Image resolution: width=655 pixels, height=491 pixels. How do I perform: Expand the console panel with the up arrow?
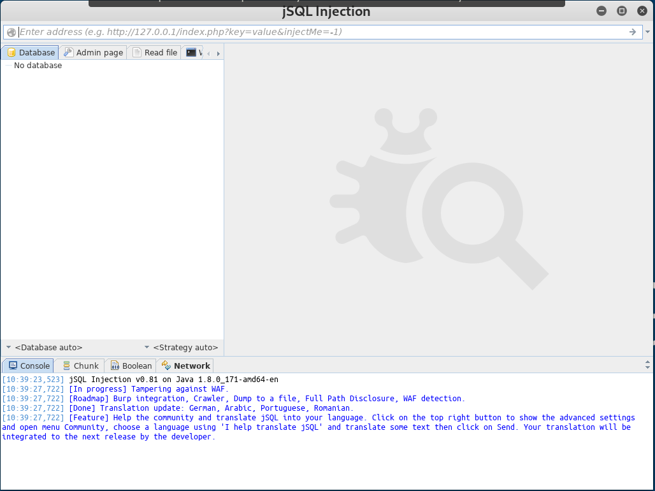click(x=647, y=362)
